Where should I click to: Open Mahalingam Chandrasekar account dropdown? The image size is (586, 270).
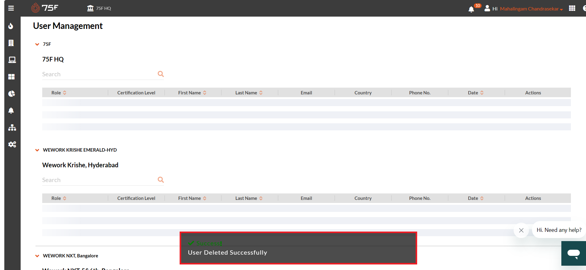coord(531,9)
